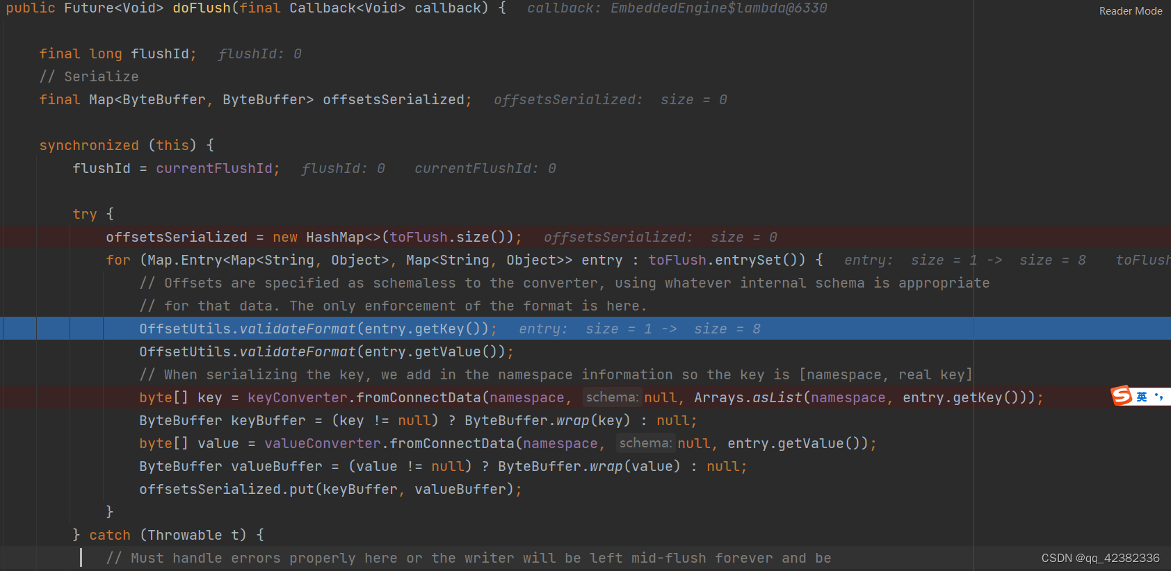
Task: Click 'ByteBuffer.wrap(key)' expression
Action: point(547,421)
